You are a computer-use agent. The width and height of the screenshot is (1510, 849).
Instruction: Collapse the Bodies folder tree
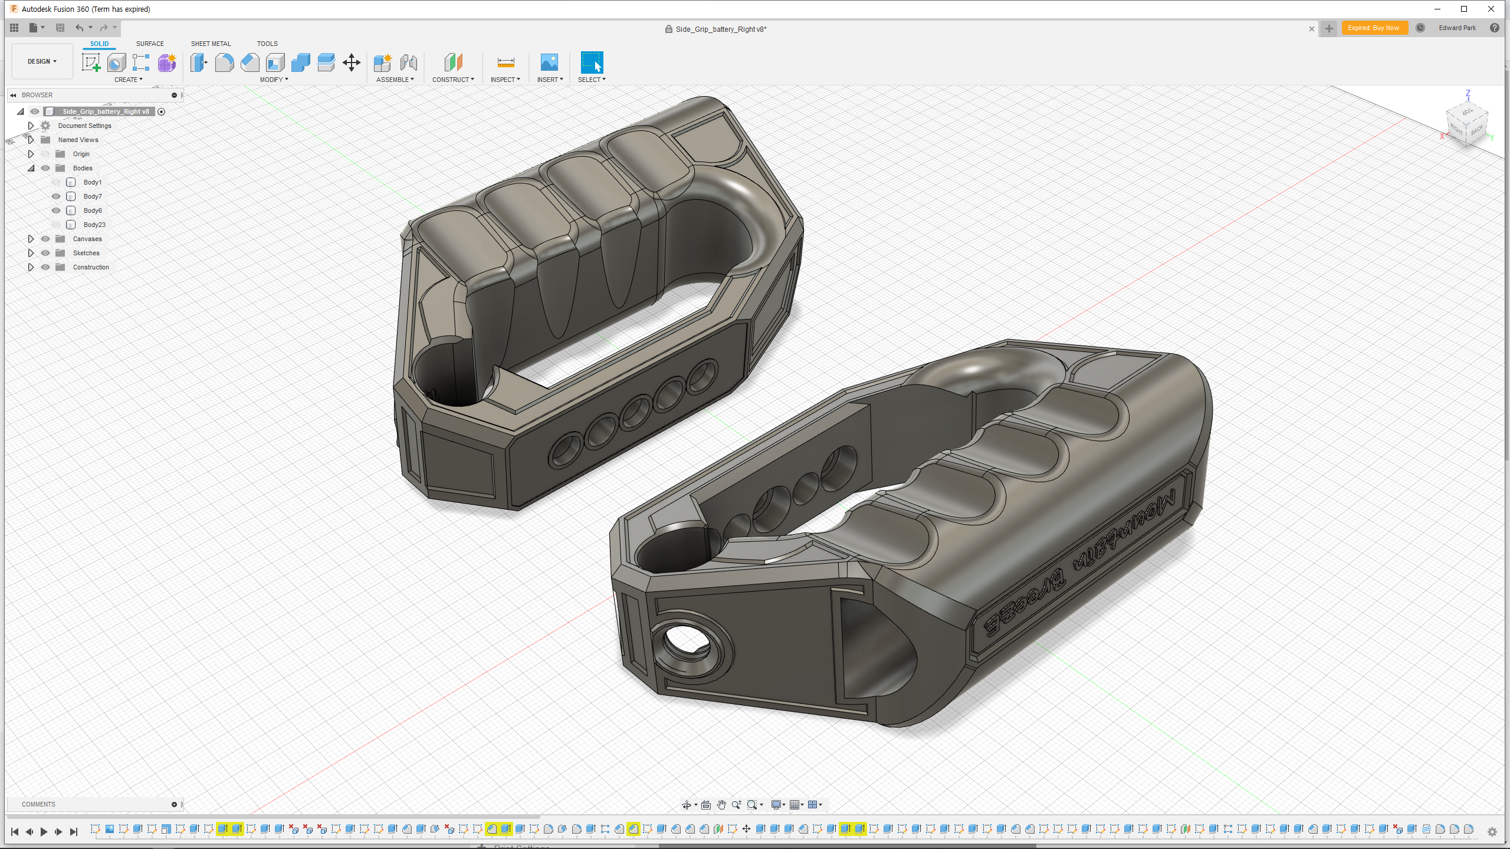click(31, 168)
